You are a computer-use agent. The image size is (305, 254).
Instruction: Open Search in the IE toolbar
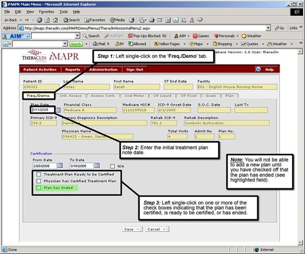pos(71,20)
